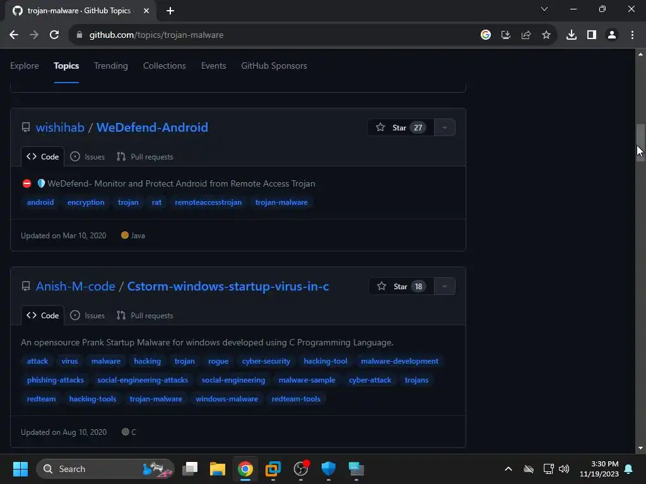Close the trojan-malware GitHub Topics tab
The image size is (646, 484).
146,11
